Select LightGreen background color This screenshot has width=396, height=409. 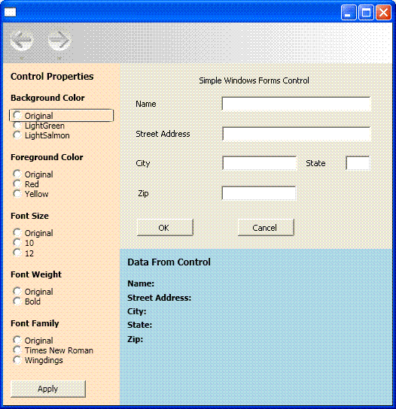pyautogui.click(x=39, y=126)
